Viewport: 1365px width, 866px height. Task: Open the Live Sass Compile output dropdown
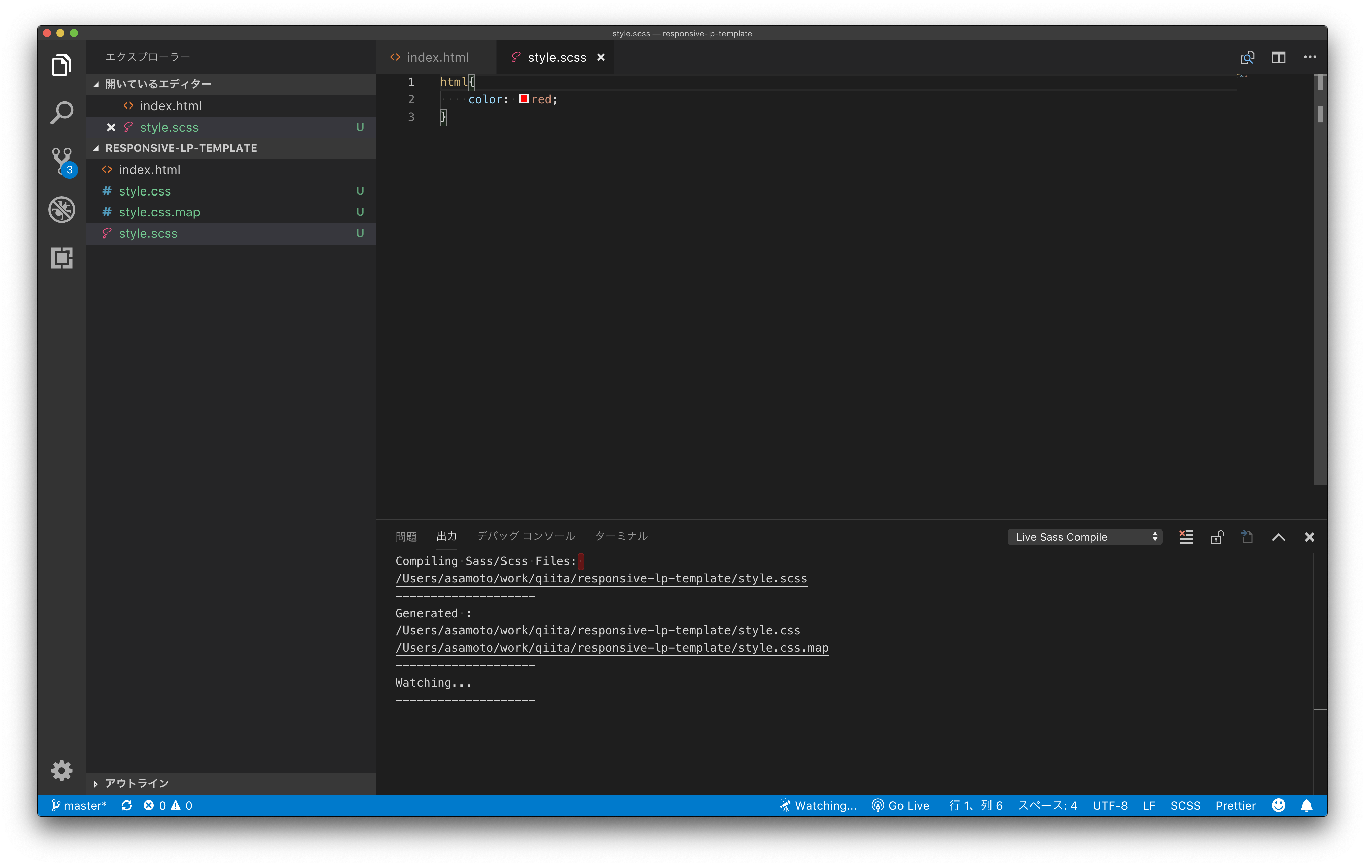tap(1085, 537)
